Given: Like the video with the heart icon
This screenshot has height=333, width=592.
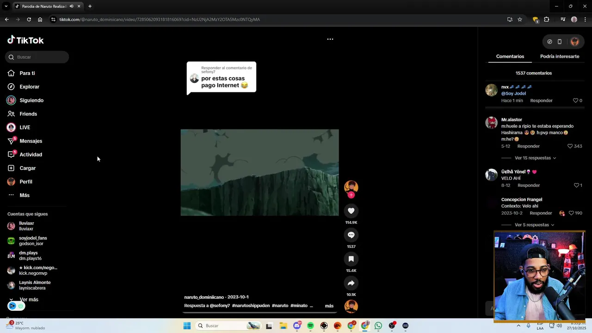Looking at the screenshot, I should click(x=351, y=211).
